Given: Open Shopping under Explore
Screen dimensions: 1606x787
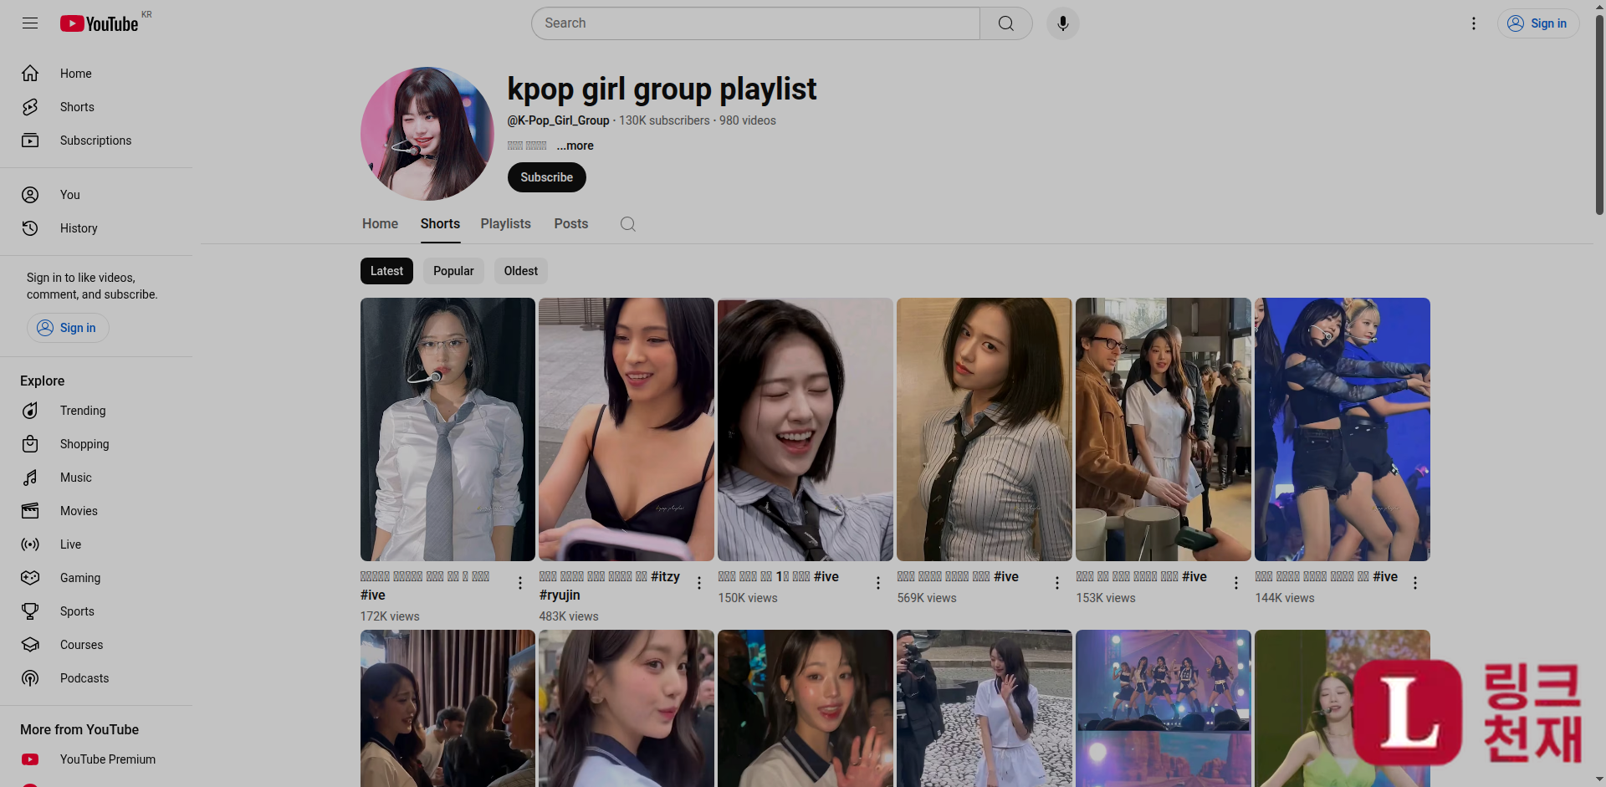Looking at the screenshot, I should (96, 444).
